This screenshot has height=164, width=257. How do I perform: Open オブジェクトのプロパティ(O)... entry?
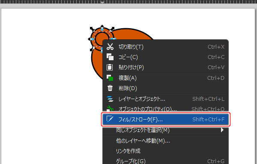click(165, 109)
